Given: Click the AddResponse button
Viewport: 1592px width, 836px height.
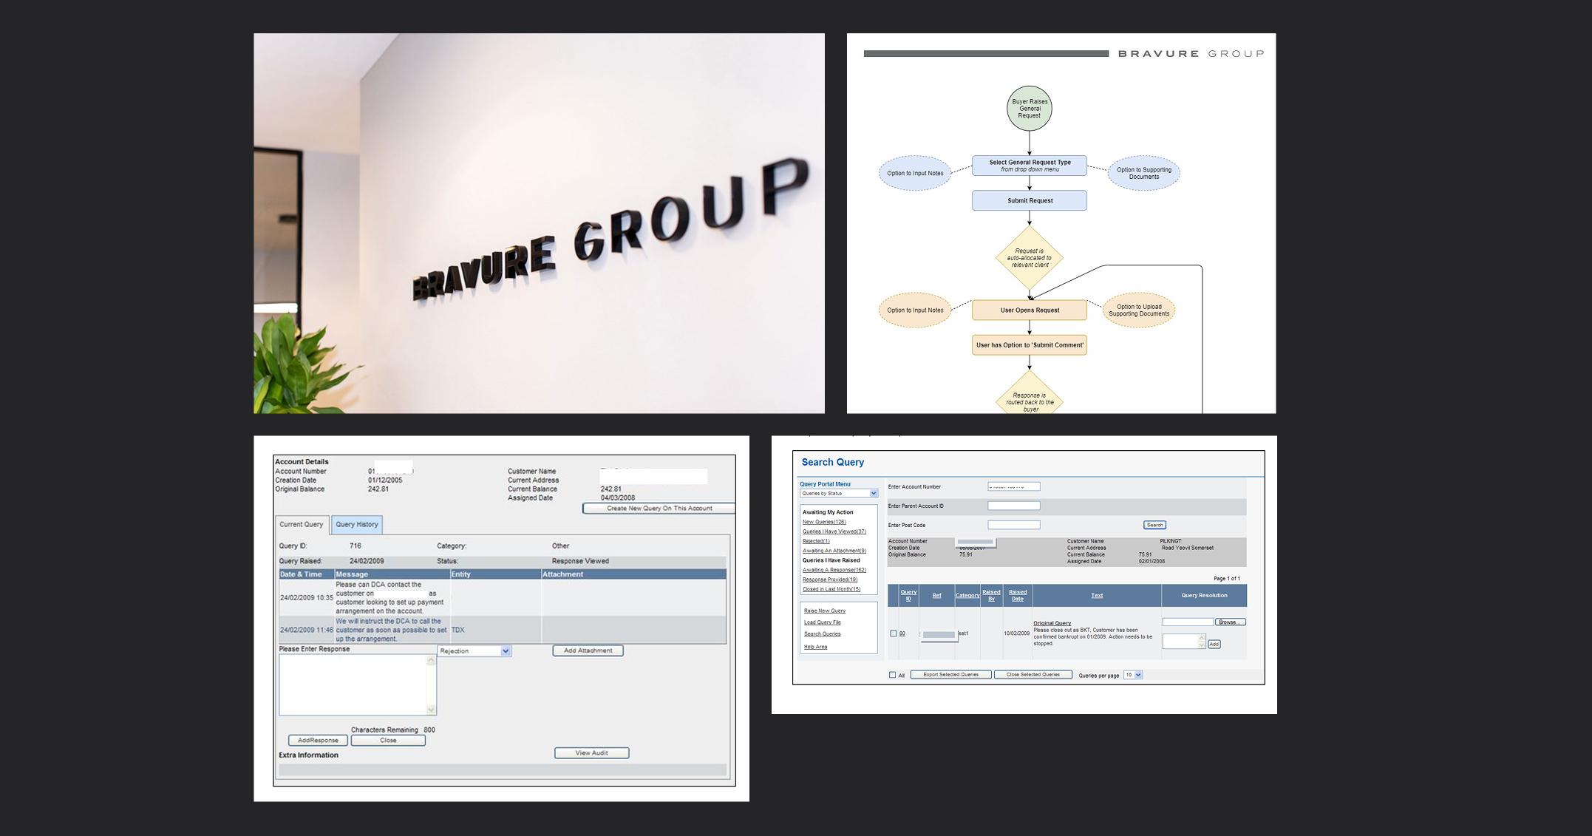Looking at the screenshot, I should [x=318, y=740].
